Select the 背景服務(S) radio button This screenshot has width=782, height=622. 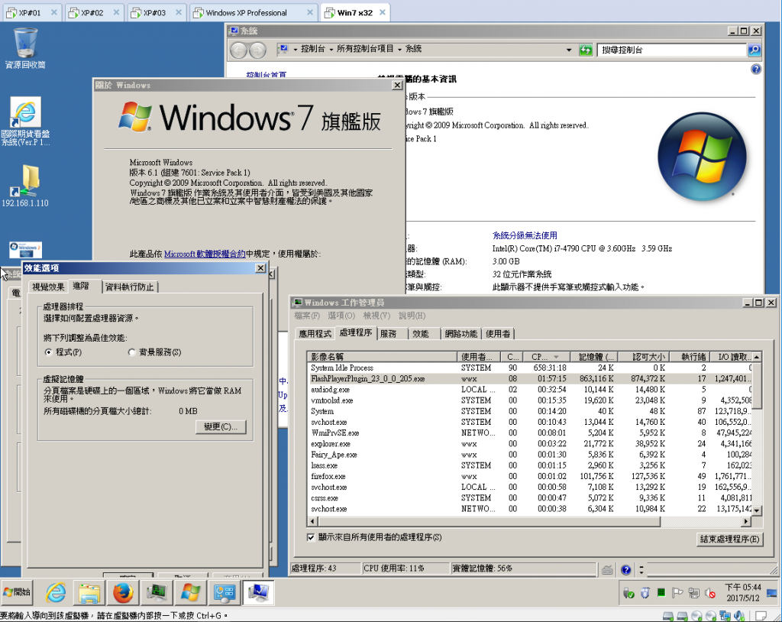point(131,352)
